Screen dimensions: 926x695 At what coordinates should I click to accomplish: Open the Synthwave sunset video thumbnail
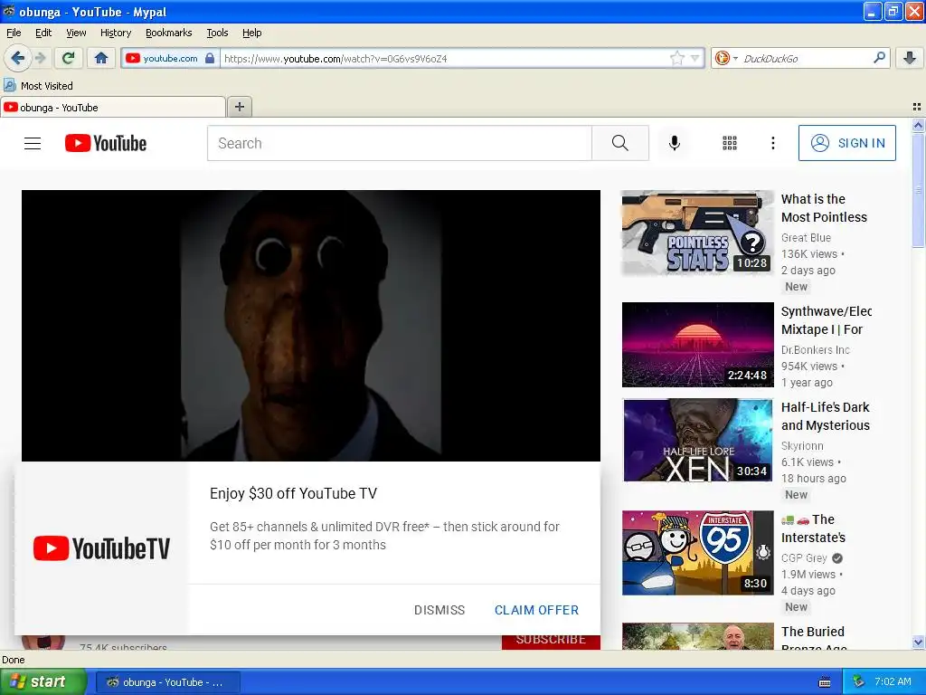coord(697,345)
